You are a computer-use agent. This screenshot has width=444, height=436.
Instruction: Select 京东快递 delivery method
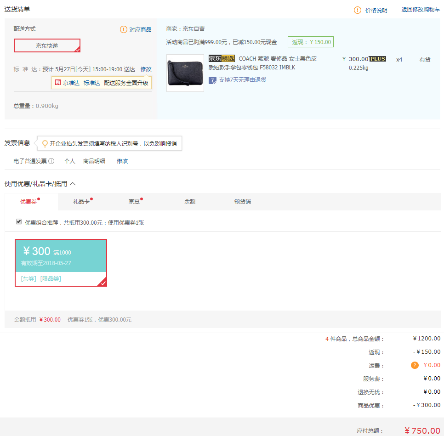47,45
